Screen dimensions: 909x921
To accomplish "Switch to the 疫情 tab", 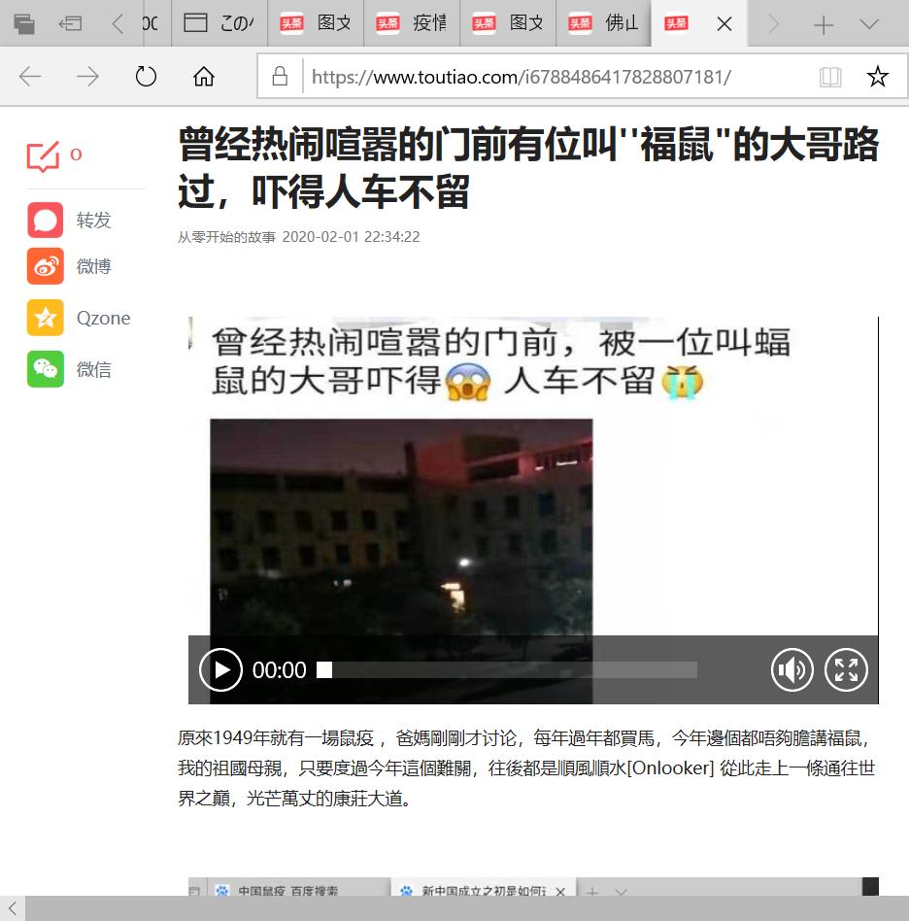I will point(427,23).
